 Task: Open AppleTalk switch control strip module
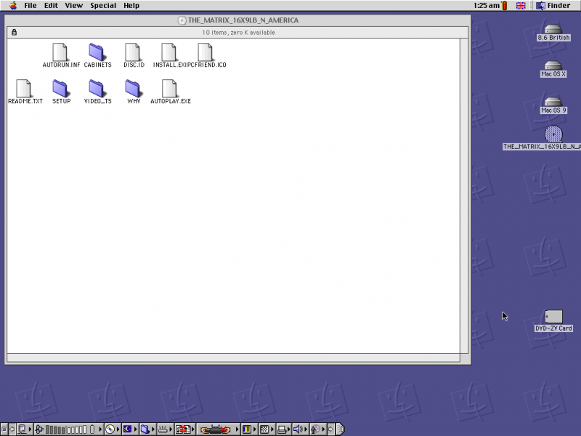pos(25,429)
